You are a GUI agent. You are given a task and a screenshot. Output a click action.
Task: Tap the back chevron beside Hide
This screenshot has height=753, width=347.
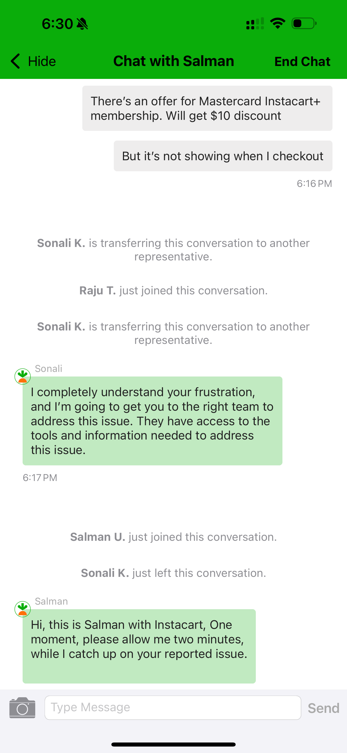tap(16, 61)
